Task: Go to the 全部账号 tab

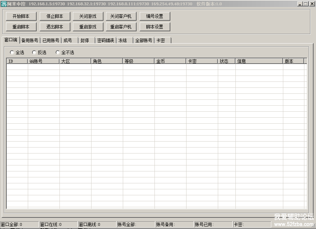Action: (144, 41)
